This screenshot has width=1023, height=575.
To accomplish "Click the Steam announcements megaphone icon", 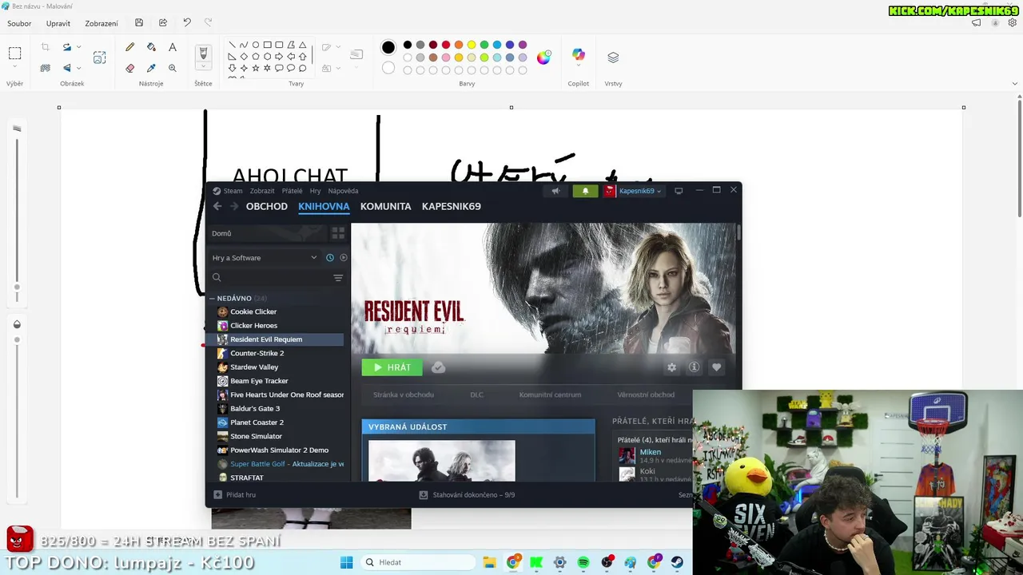I will [x=555, y=191].
